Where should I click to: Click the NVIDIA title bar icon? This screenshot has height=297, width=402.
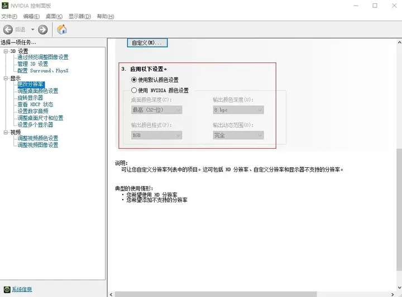tap(5, 6)
